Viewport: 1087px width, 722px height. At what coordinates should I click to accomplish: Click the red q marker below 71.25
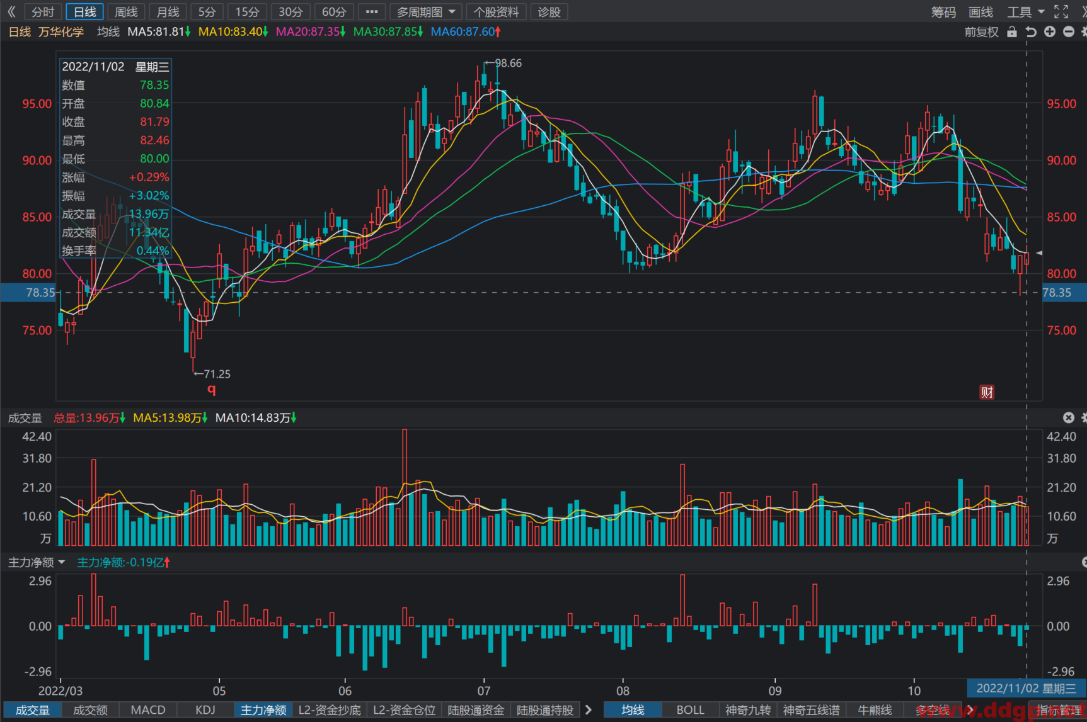click(212, 389)
